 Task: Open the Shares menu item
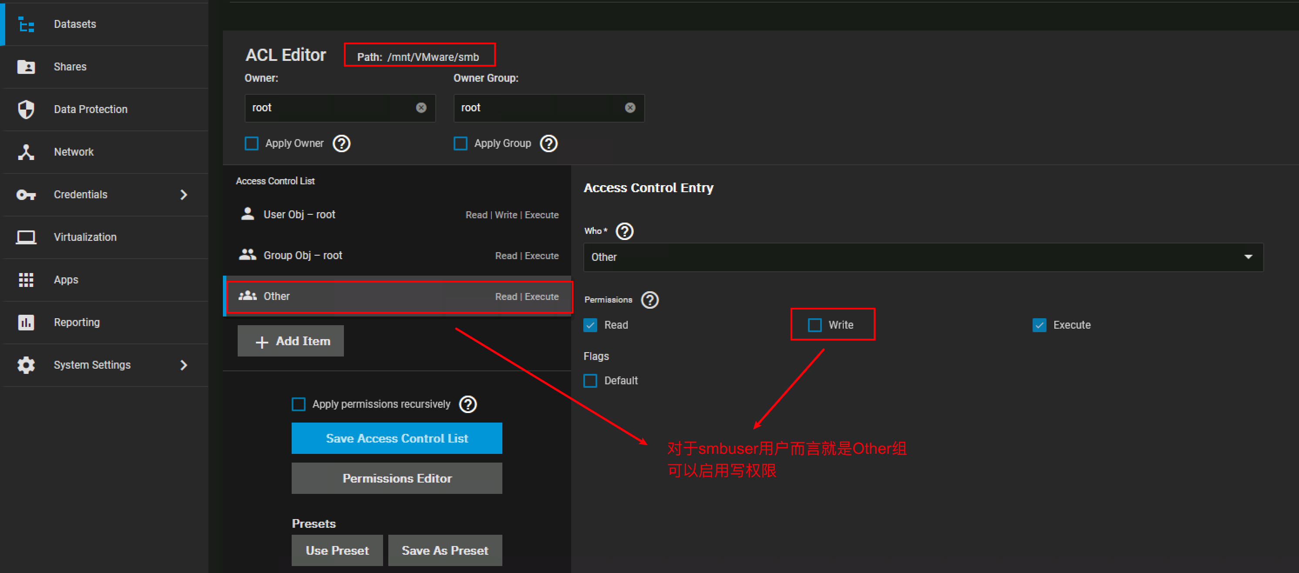[x=70, y=67]
